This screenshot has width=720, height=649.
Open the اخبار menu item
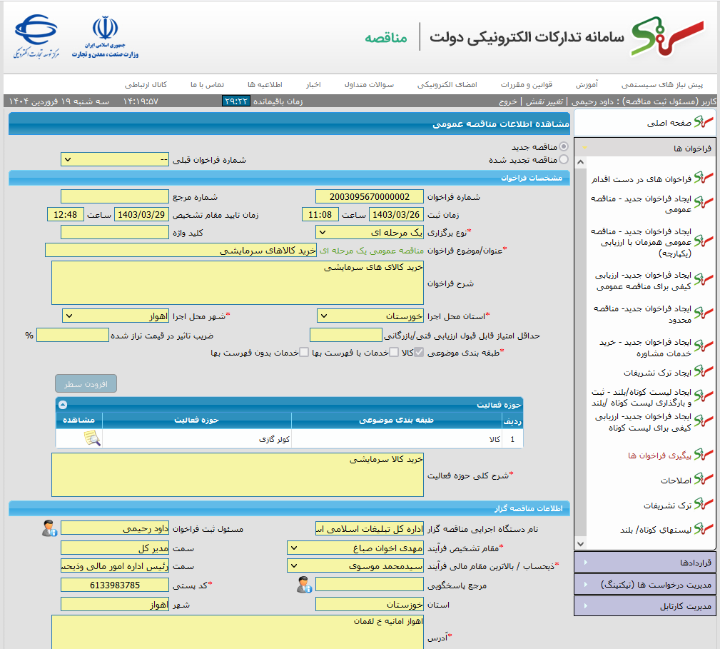(x=314, y=85)
